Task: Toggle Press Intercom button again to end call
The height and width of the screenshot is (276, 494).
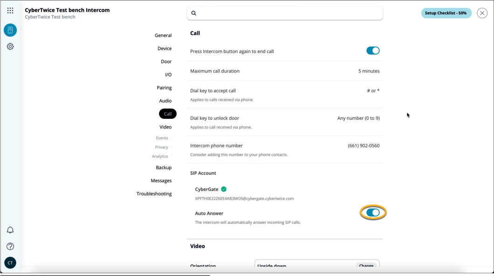Action: [x=373, y=50]
